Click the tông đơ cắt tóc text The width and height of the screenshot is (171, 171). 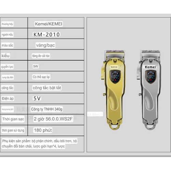pyautogui.click(x=41, y=56)
